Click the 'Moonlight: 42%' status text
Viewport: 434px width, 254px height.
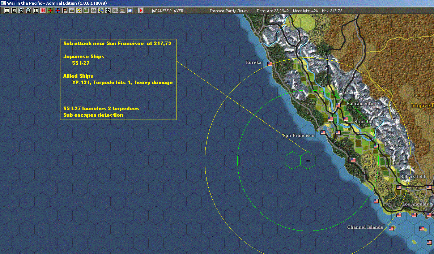[x=306, y=11]
